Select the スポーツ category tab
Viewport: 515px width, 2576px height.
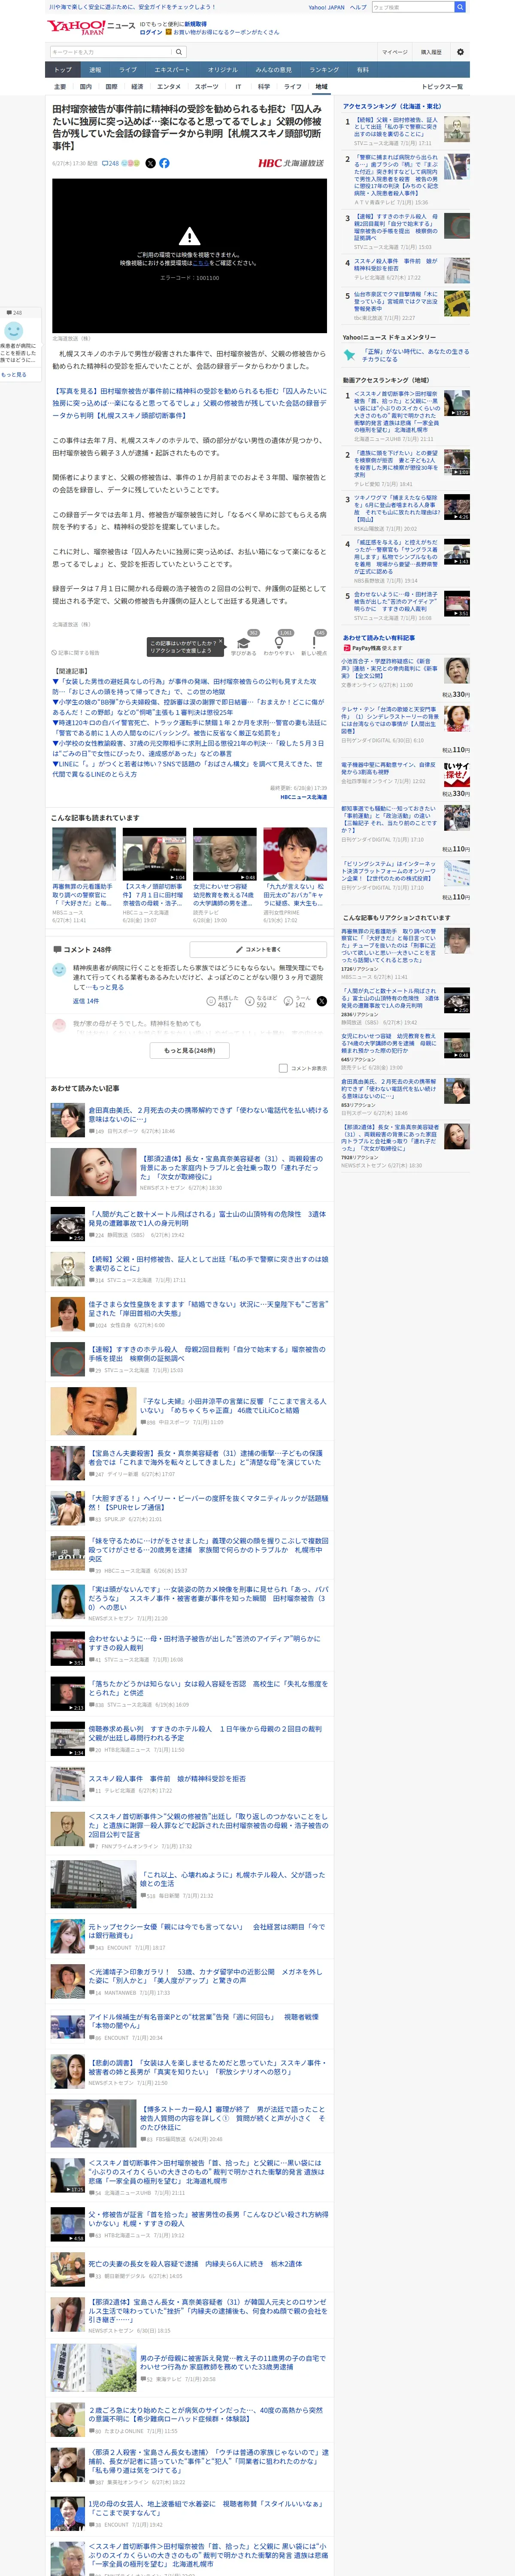[x=206, y=87]
